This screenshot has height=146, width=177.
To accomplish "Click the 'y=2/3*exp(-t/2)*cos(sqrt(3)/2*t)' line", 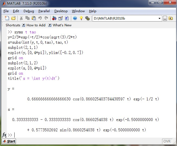I will pyautogui.click(x=42, y=37).
